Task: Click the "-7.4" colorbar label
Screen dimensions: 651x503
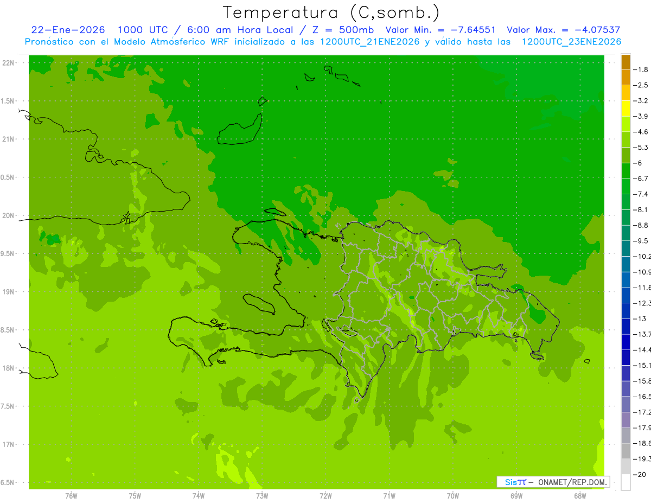Action: coord(641,194)
